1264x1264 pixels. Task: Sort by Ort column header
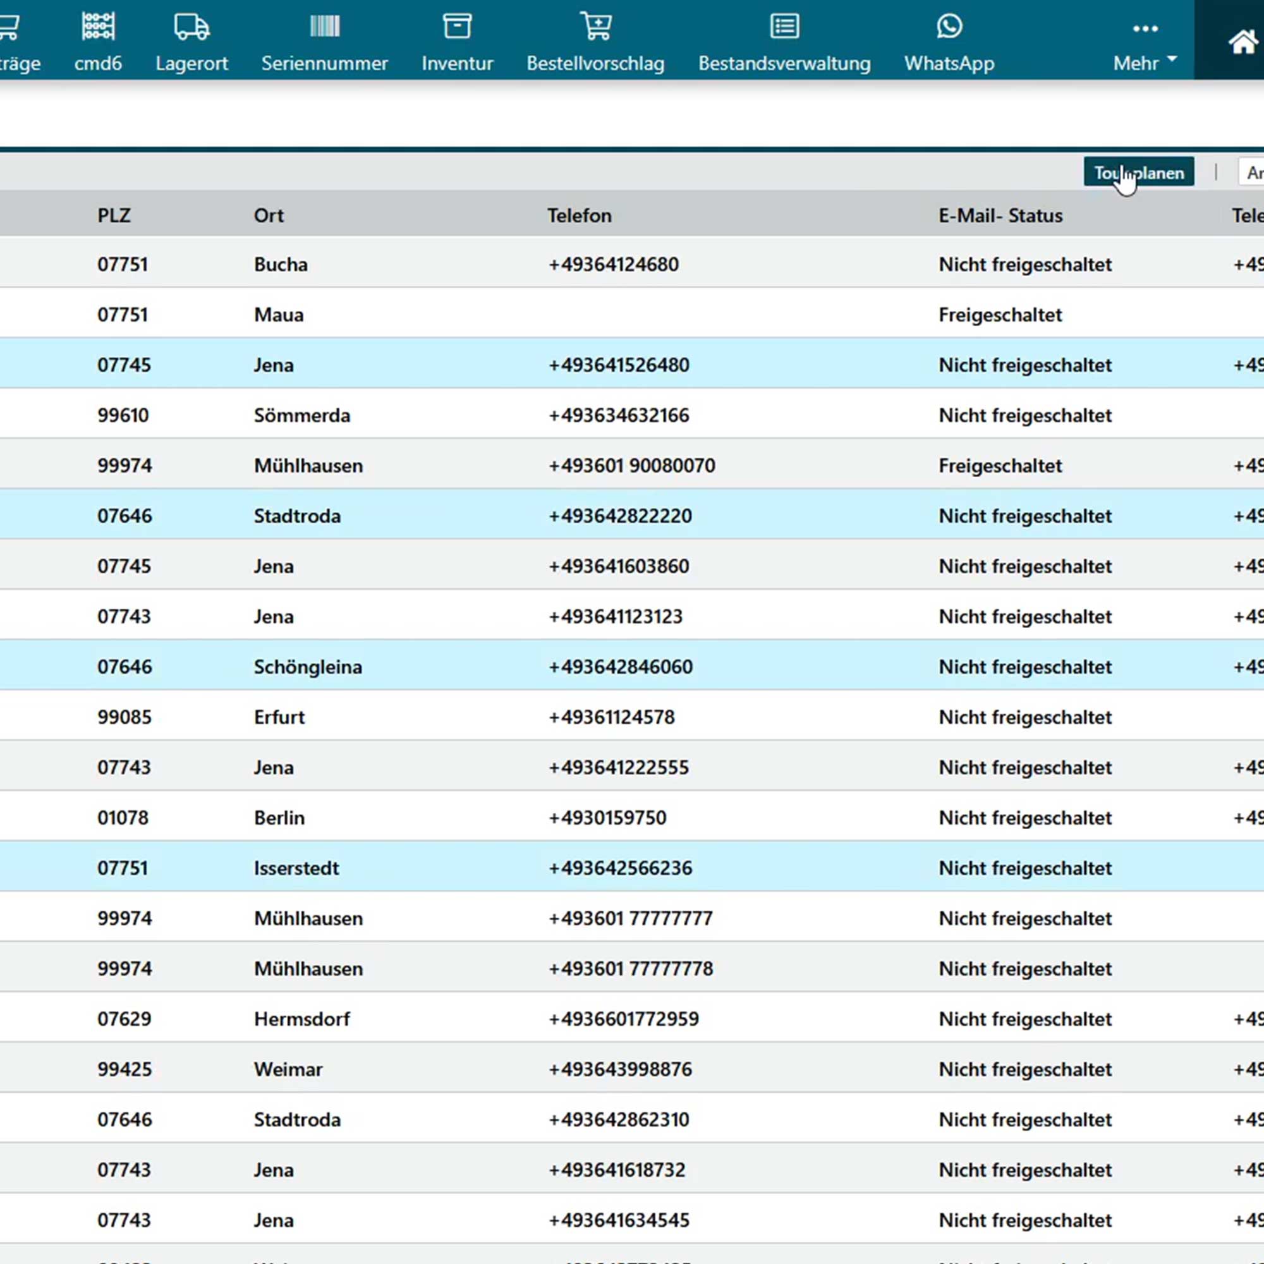coord(268,216)
